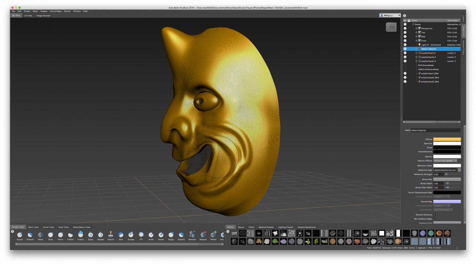Click the material Name input field
Viewport: 476px width, 264px height.
(x=435, y=130)
